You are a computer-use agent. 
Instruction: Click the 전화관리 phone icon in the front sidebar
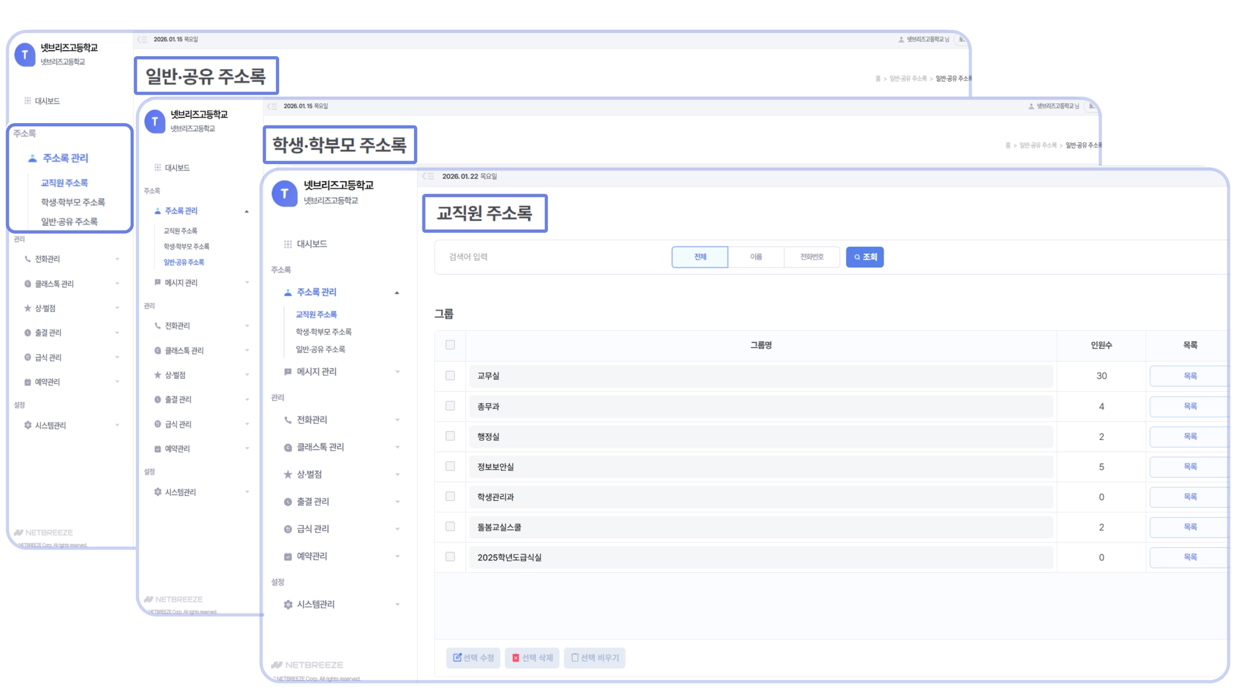click(288, 420)
